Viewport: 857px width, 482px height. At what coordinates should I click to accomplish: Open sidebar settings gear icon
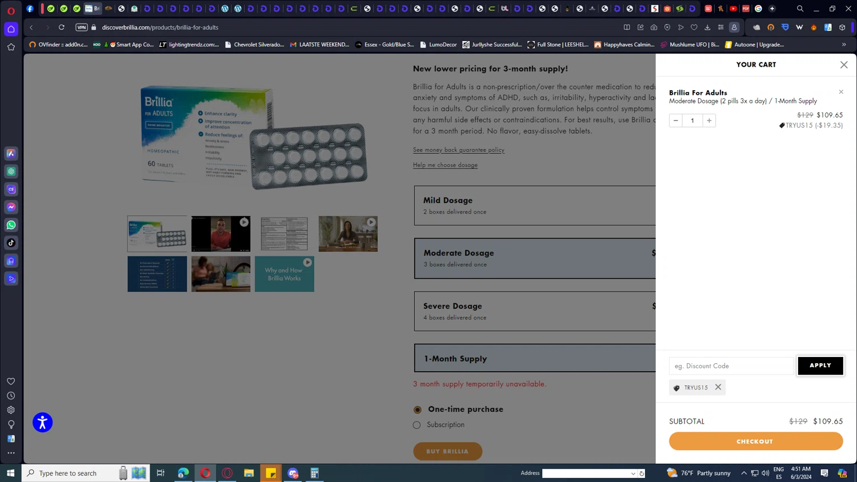[x=11, y=410]
